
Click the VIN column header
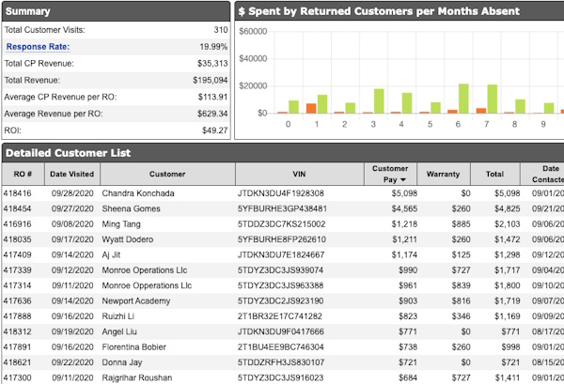pos(300,174)
